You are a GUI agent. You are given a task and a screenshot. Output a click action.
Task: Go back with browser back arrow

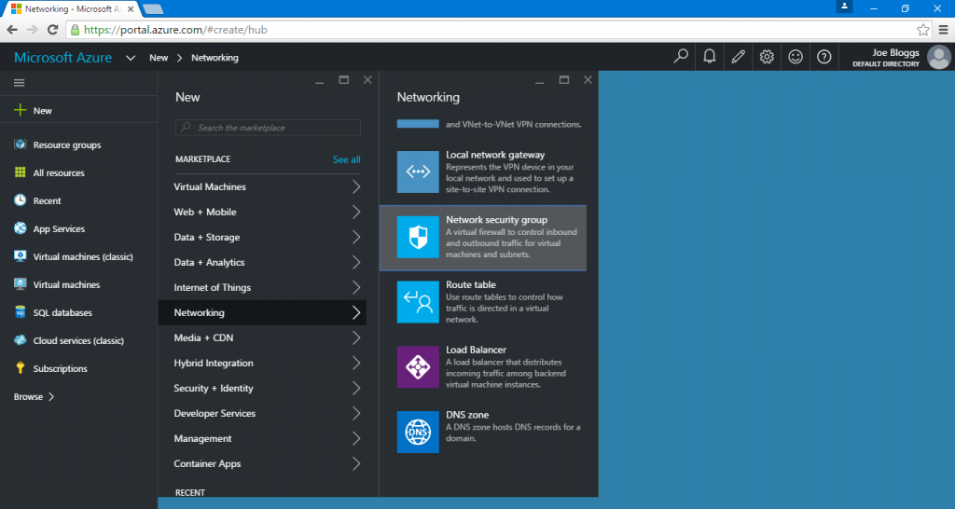pos(12,30)
